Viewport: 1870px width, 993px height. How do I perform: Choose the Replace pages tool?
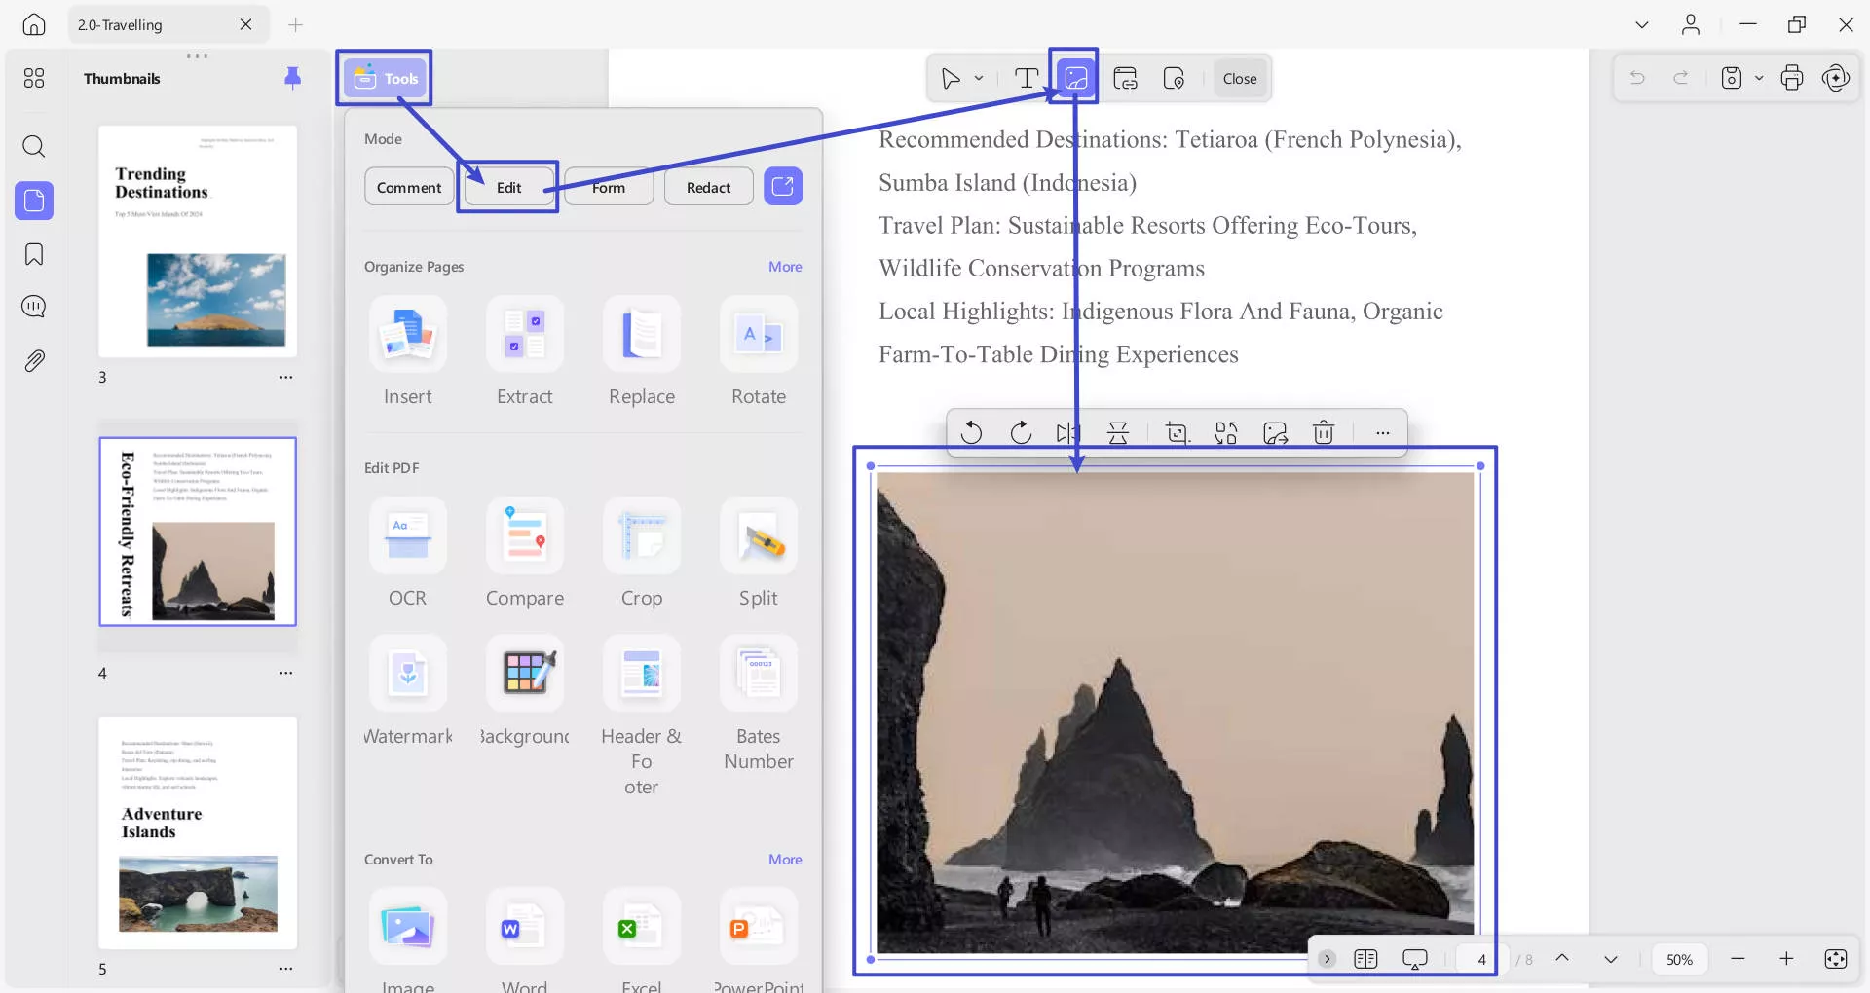click(642, 352)
